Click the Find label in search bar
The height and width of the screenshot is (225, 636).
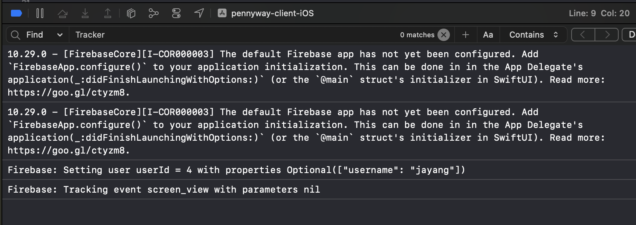(x=35, y=35)
